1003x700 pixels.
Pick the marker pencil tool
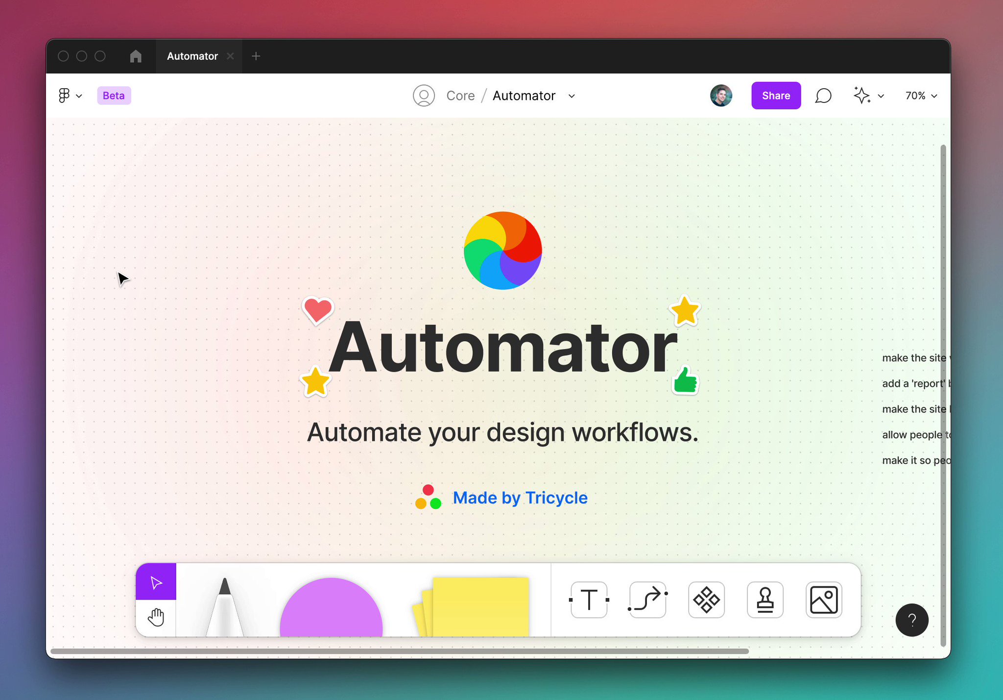[225, 607]
